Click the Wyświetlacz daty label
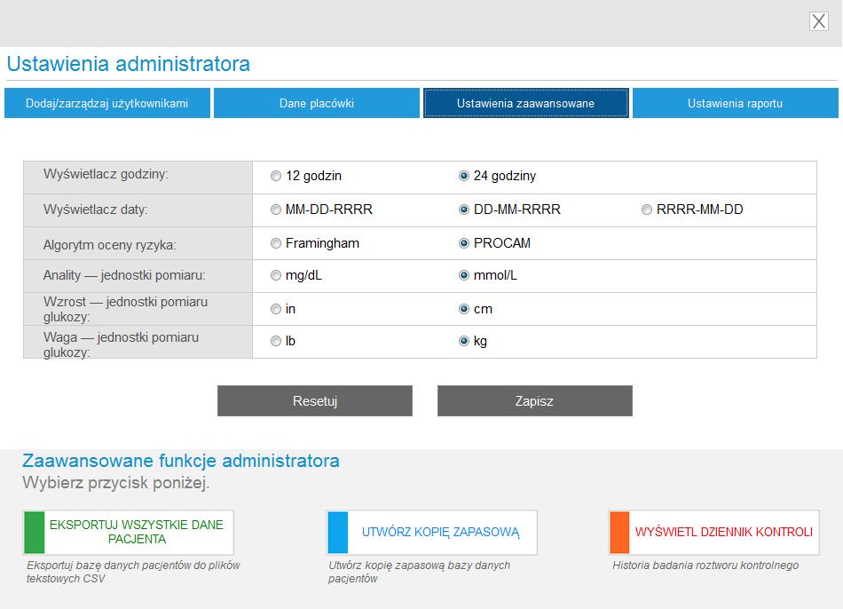843x609 pixels. coord(95,210)
